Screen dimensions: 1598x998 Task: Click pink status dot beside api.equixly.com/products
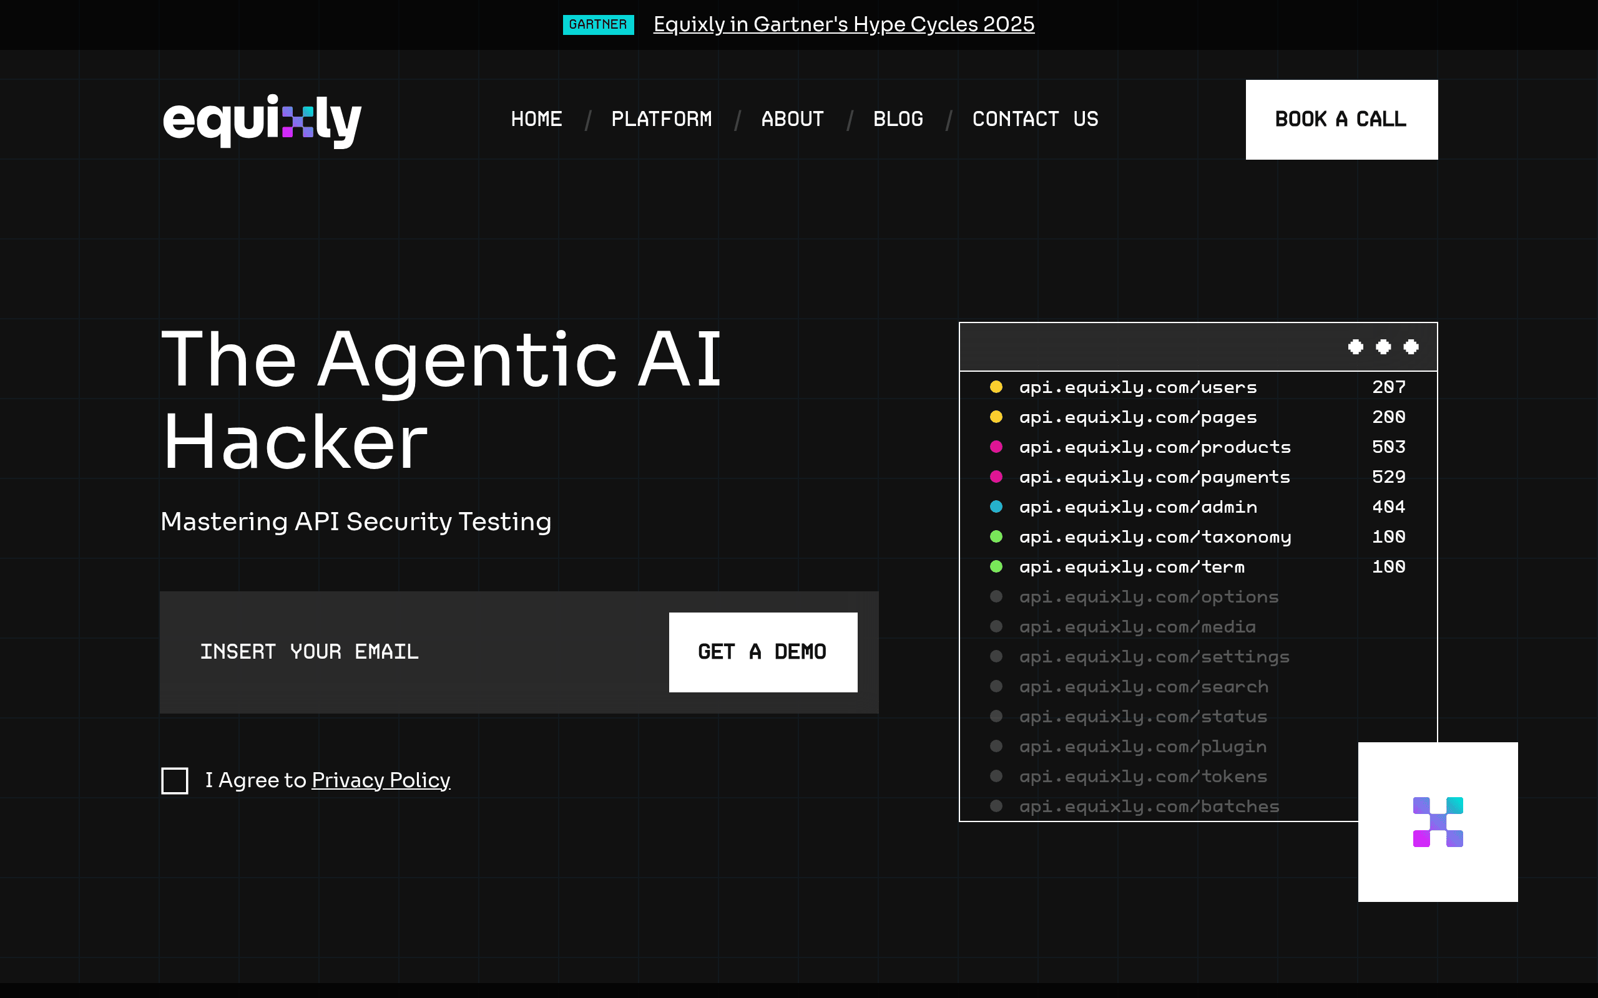pyautogui.click(x=996, y=447)
